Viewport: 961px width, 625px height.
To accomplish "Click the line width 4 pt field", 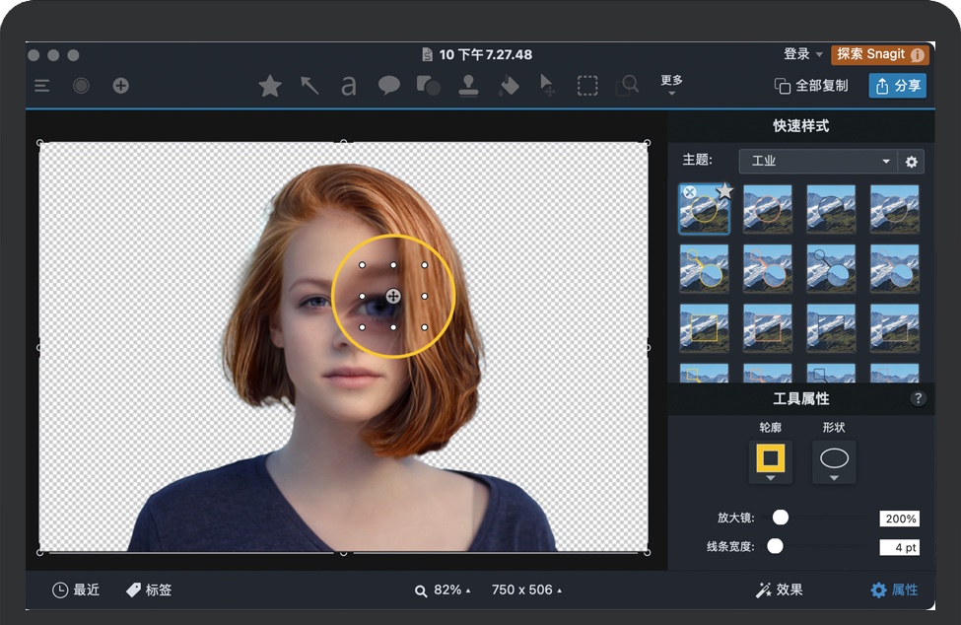I will (x=899, y=547).
